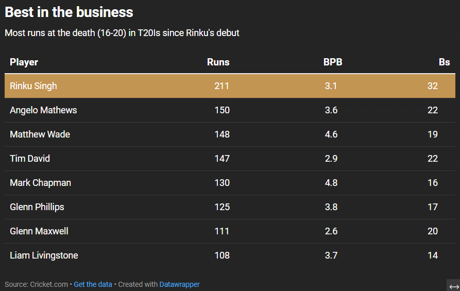The width and height of the screenshot is (460, 291).
Task: Select the Tim David player name
Action: [x=30, y=159]
